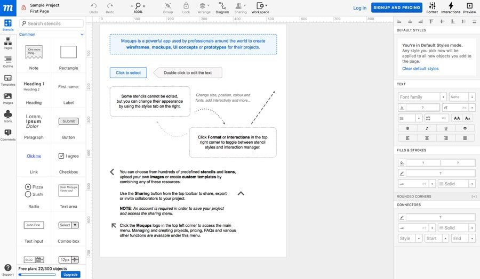480x279 pixels.
Task: Open the Moqups logo main menu
Action: 8,8
